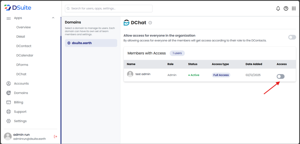This screenshot has width=300, height=144.
Task: Click test admin's avatar icon
Action: pyautogui.click(x=130, y=74)
